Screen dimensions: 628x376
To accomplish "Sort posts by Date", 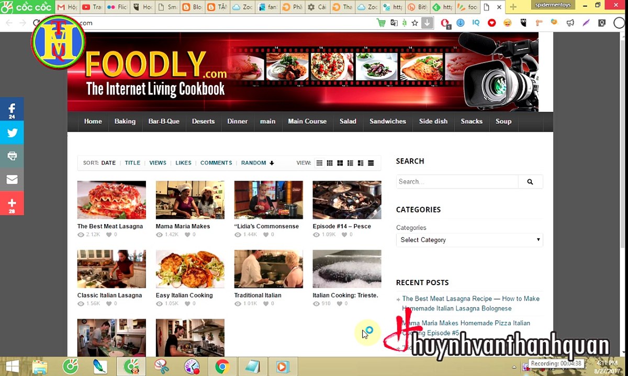I will pyautogui.click(x=108, y=163).
